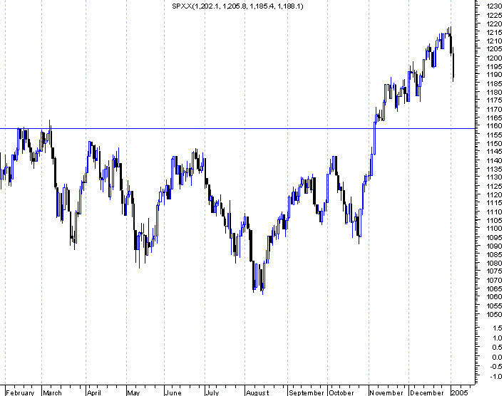Click the 1225 price axis label

[x=494, y=15]
